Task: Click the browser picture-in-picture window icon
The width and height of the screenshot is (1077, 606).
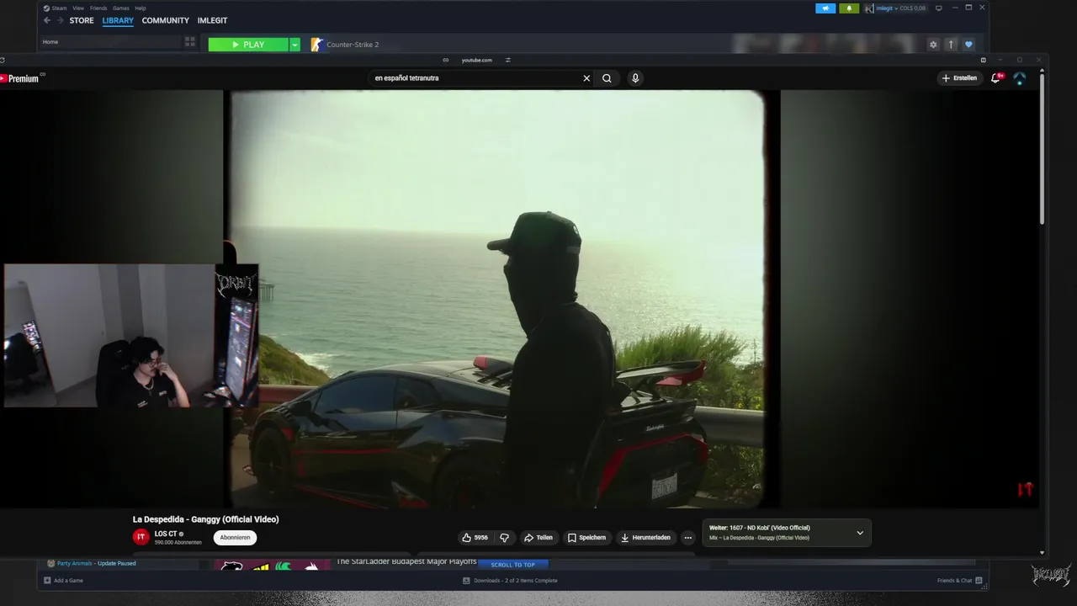Action: pos(983,60)
